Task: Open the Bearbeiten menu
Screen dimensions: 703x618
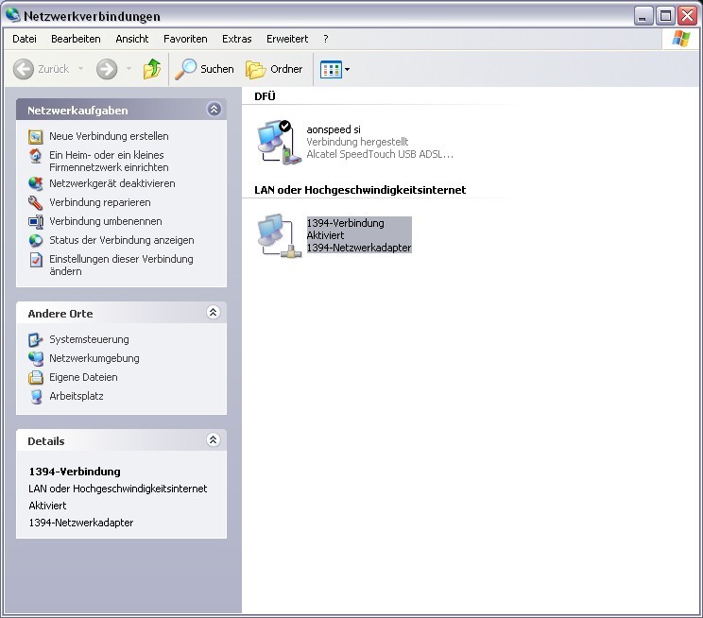Action: (x=76, y=39)
